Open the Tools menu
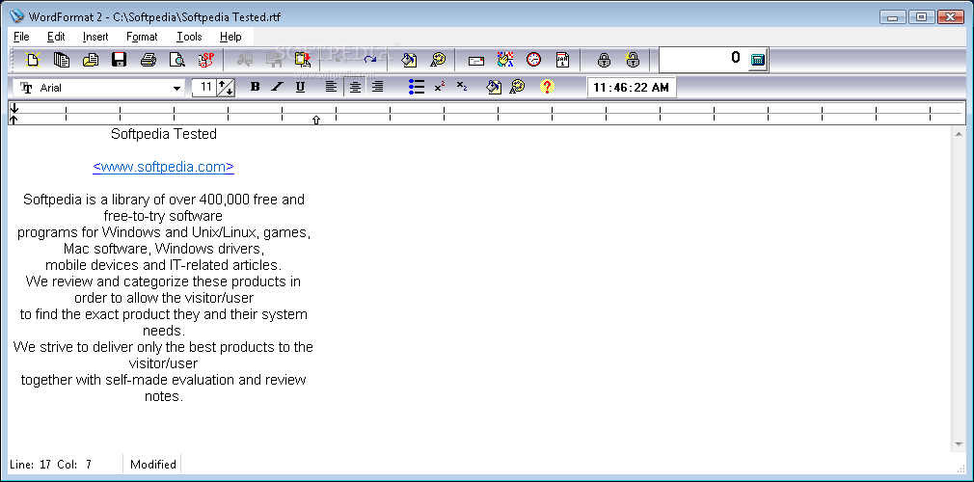This screenshot has width=974, height=482. [189, 37]
